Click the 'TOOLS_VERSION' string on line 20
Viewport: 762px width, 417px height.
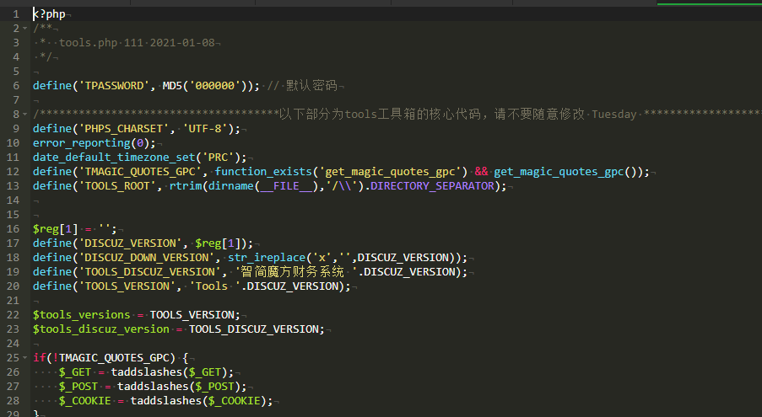(x=127, y=286)
